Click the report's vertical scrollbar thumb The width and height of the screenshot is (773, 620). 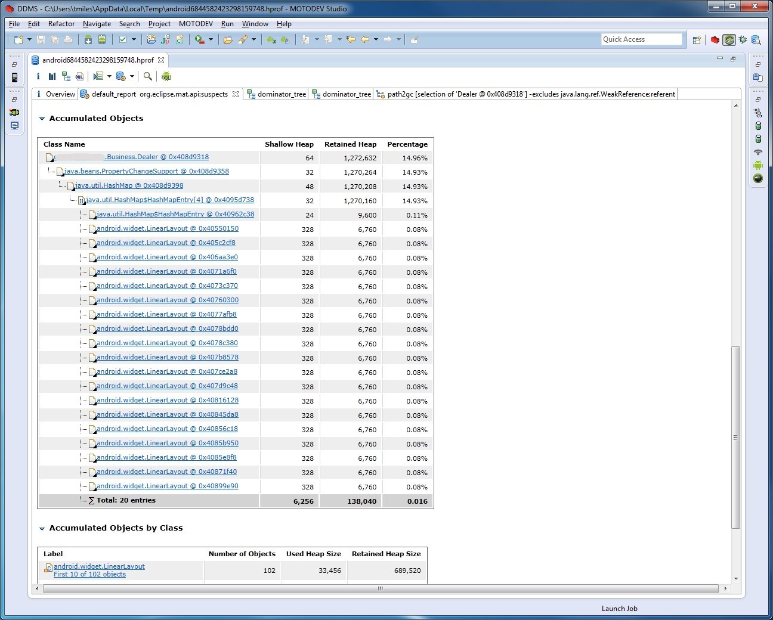[735, 438]
